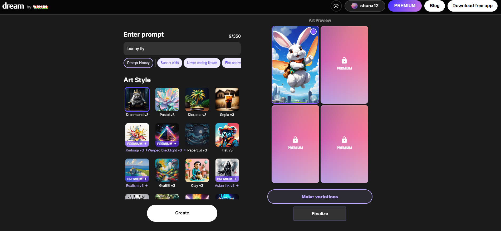
Task: Download the bunny preview image
Action: (277, 98)
